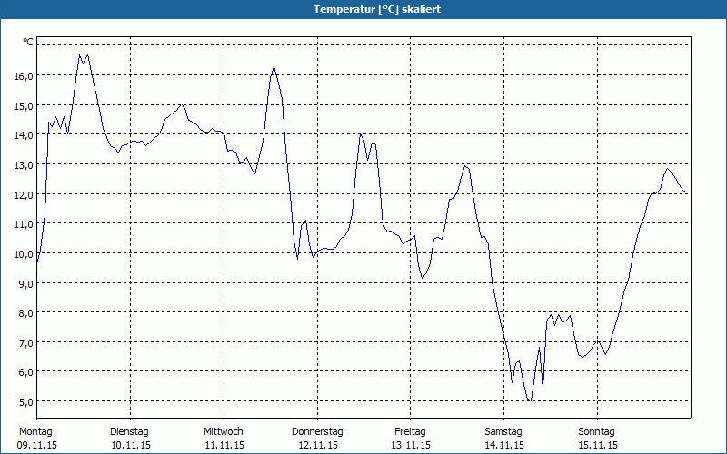Viewport: 727px width, 454px height.
Task: Select the 13,0 axis value
Action: [24, 165]
